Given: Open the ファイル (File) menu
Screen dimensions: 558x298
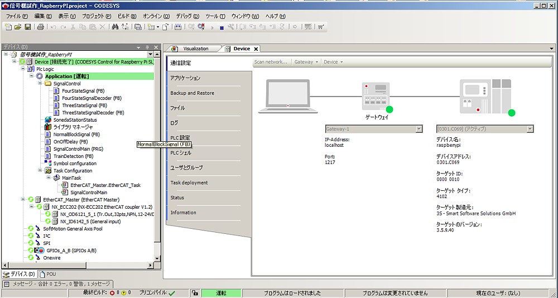Looking at the screenshot, I should pos(17,16).
